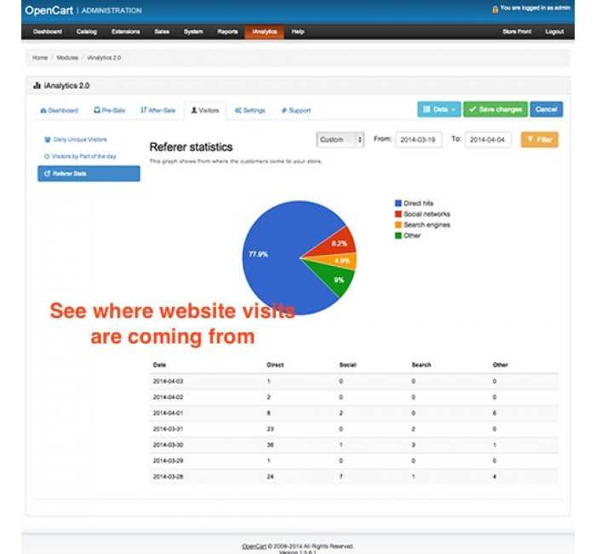Click the red 8.2% pie slice
The height and width of the screenshot is (554, 596).
pyautogui.click(x=336, y=244)
